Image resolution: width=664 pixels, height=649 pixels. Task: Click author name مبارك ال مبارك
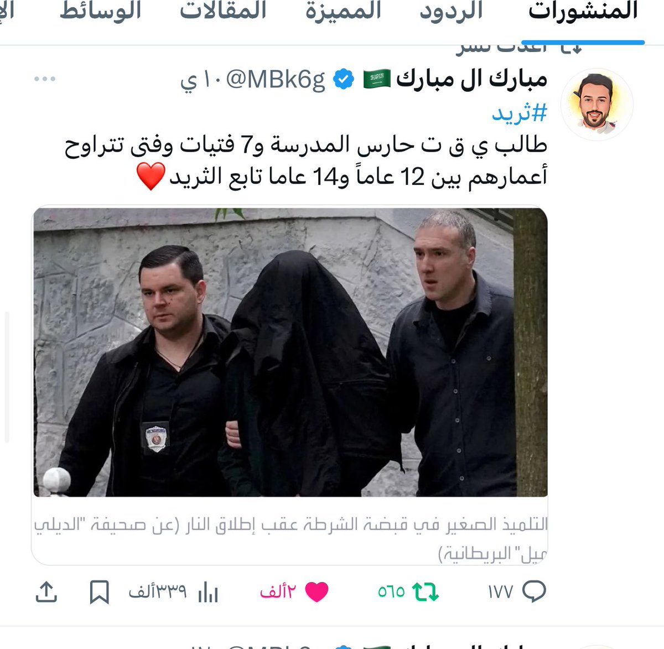pyautogui.click(x=472, y=80)
